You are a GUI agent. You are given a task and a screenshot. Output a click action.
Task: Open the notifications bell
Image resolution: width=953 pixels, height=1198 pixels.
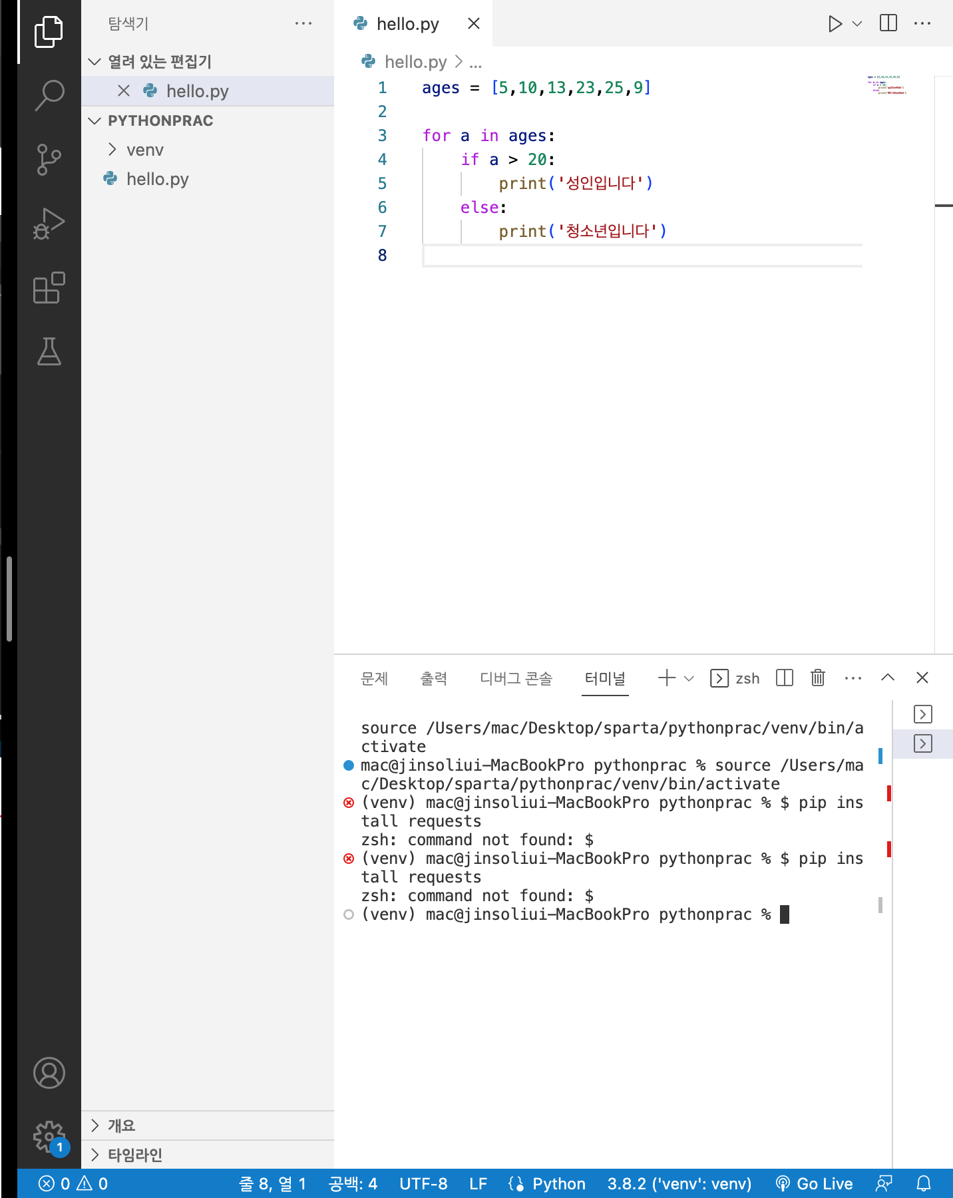(x=924, y=1184)
